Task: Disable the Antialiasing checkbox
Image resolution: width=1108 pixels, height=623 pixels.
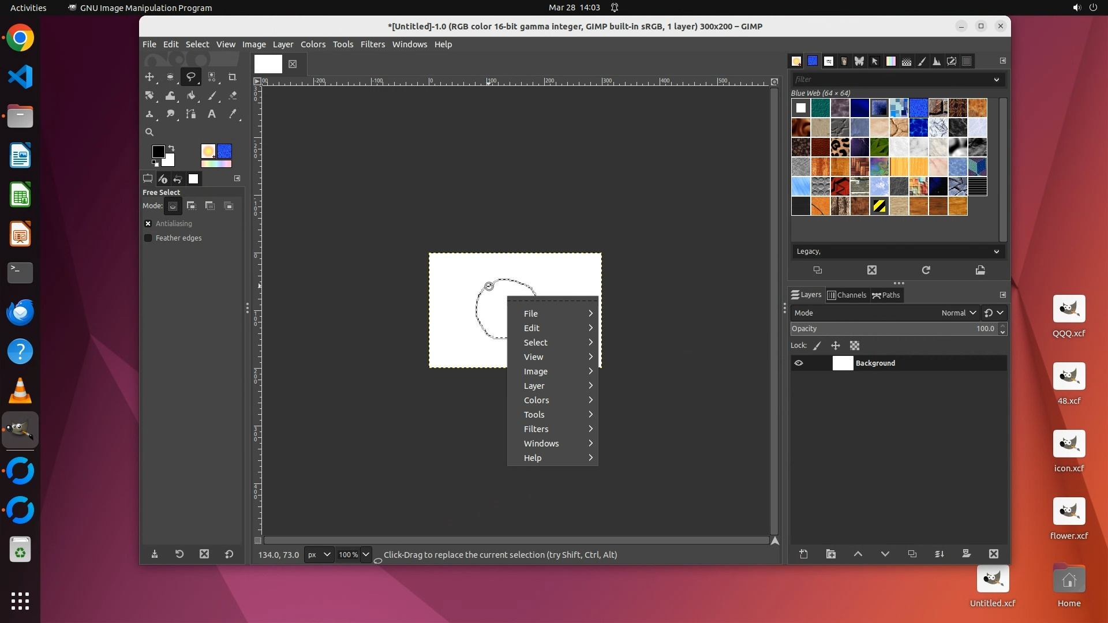Action: point(148,223)
